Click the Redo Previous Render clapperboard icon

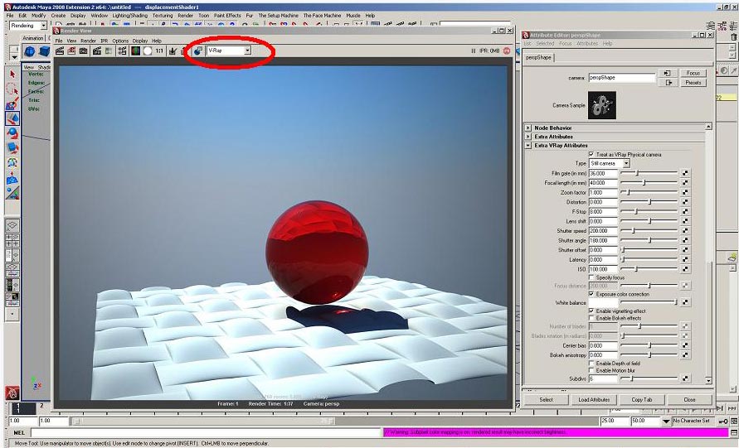(x=60, y=51)
